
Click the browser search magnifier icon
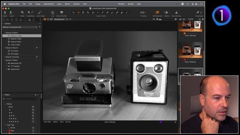[199, 19]
